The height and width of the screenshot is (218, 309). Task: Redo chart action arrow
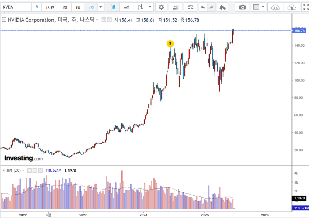click(211, 7)
